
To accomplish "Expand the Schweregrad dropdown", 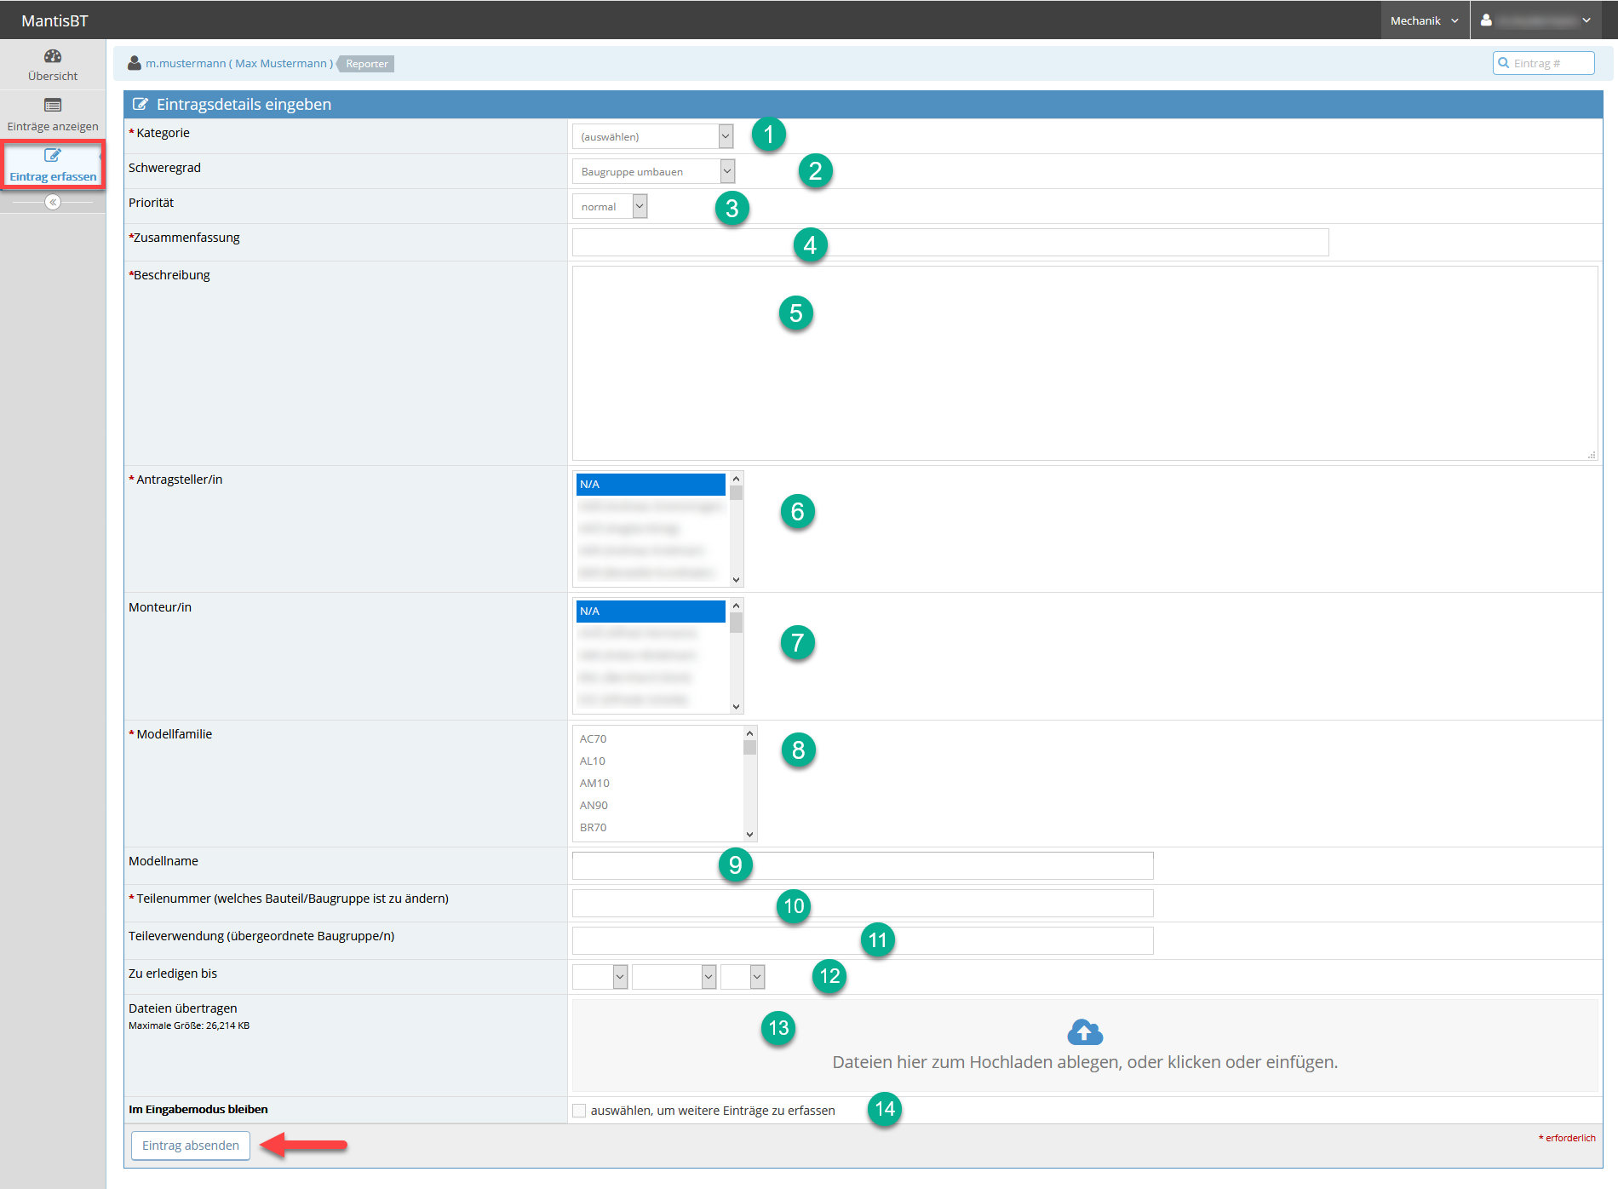I will [x=652, y=172].
